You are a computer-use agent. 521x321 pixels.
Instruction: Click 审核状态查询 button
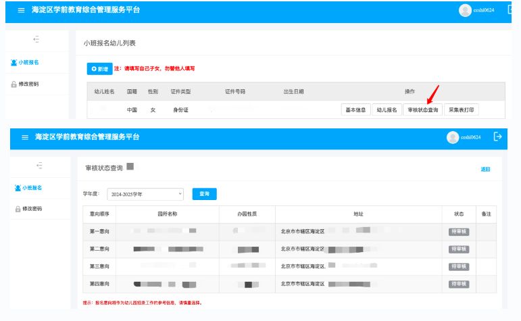pyautogui.click(x=422, y=110)
